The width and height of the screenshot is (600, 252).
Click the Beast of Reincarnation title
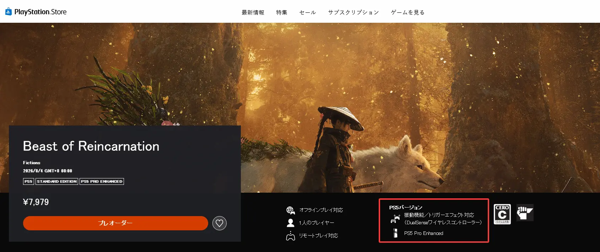(91, 146)
